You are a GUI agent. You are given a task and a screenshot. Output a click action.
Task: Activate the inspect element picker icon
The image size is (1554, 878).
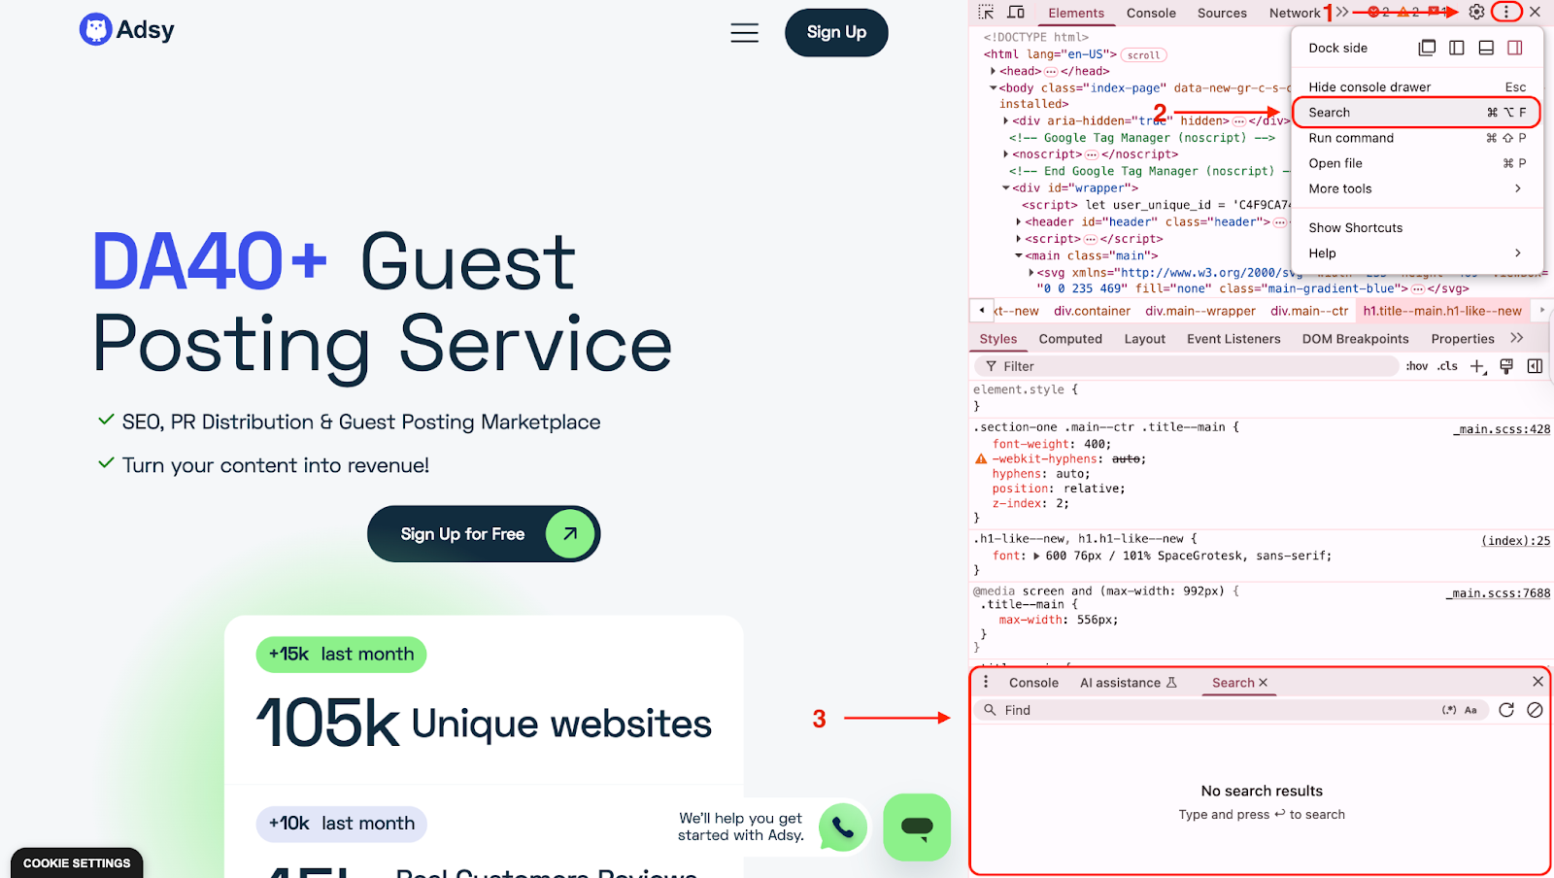pos(986,13)
